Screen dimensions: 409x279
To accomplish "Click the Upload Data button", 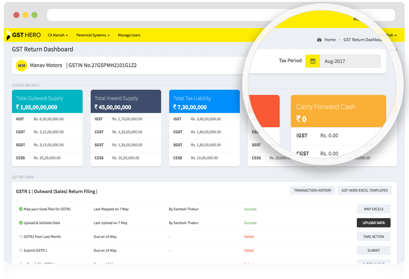I will (374, 223).
